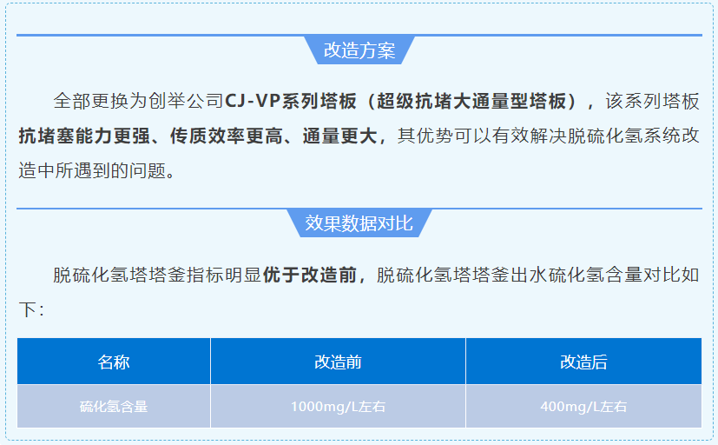Click the text 造中所遇到的问题
This screenshot has width=718, height=445.
pos(96,170)
